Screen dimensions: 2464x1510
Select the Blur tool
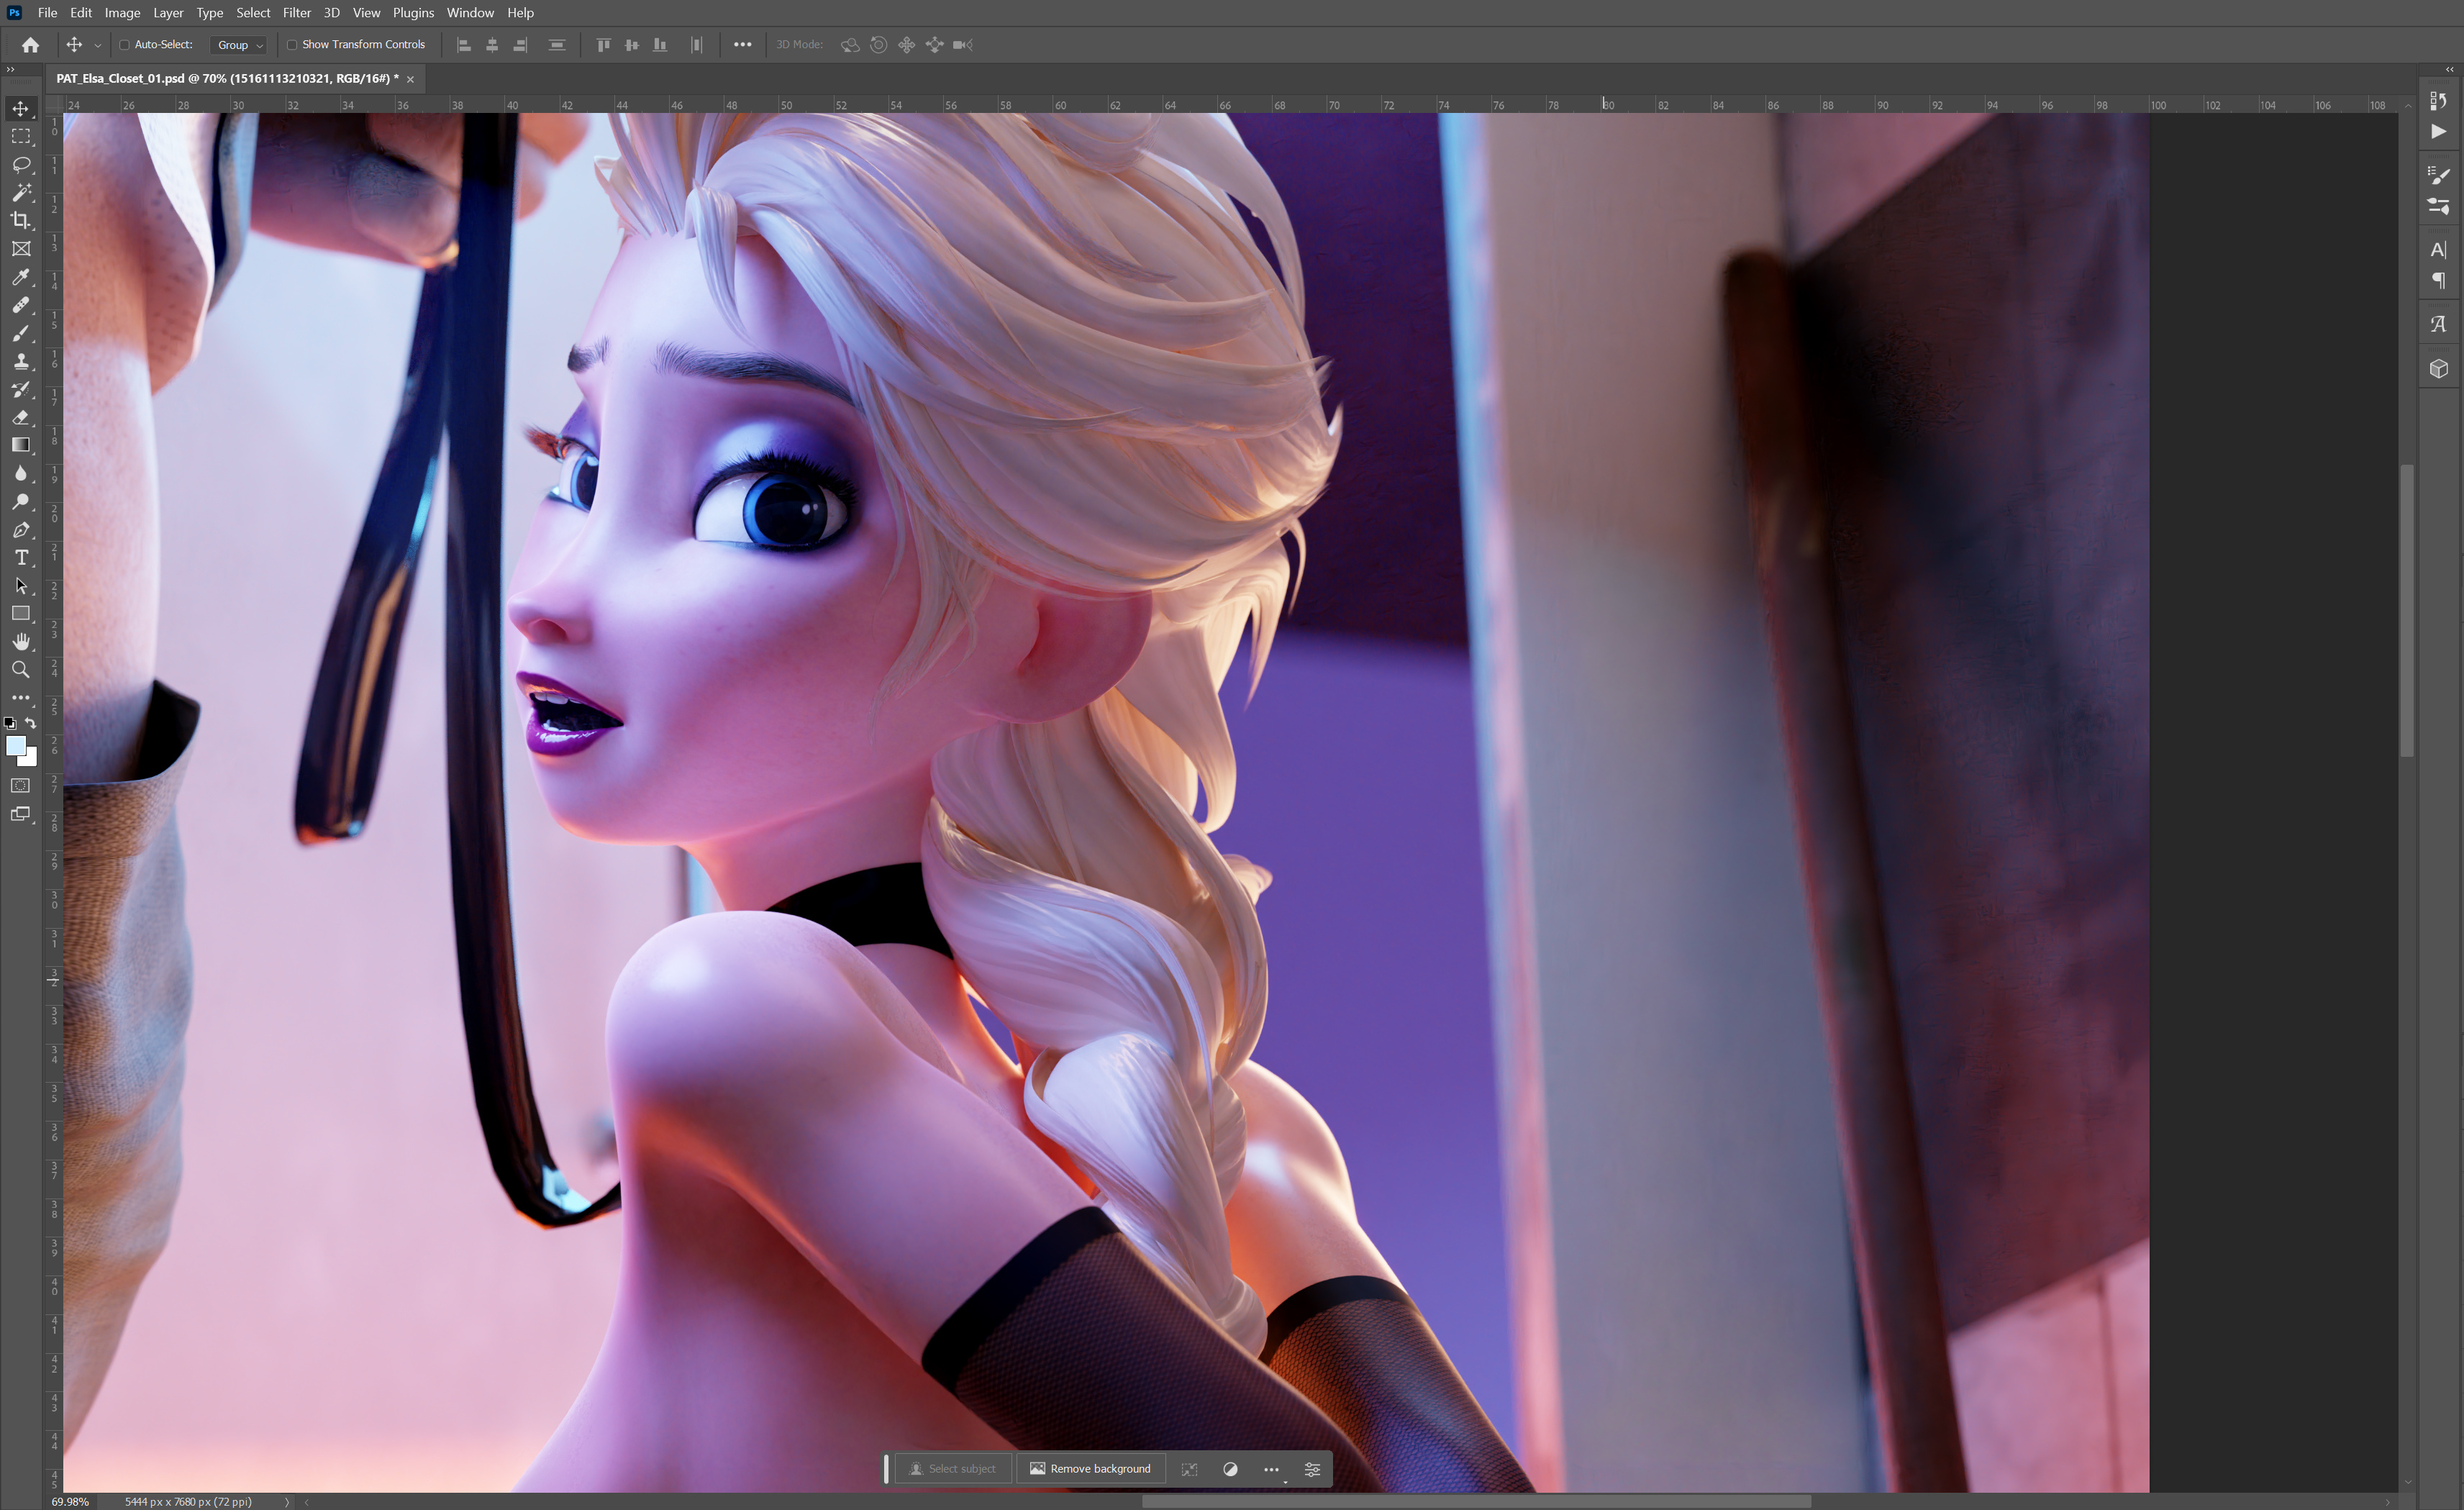21,473
